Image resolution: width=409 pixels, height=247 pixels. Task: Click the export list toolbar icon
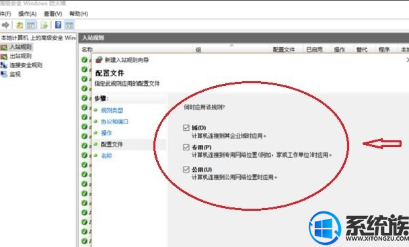tap(44, 25)
